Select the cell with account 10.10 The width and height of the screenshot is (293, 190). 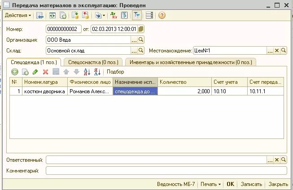coord(229,91)
